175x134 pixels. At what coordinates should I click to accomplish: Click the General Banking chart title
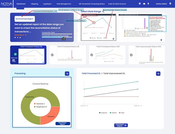(40, 84)
